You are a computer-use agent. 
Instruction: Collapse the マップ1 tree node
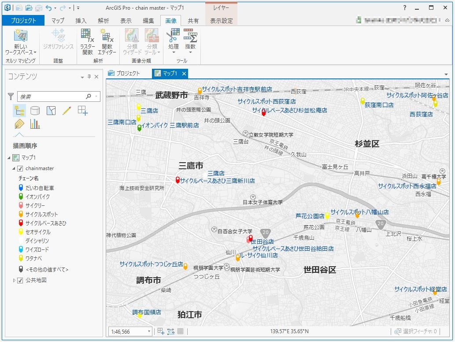point(9,158)
